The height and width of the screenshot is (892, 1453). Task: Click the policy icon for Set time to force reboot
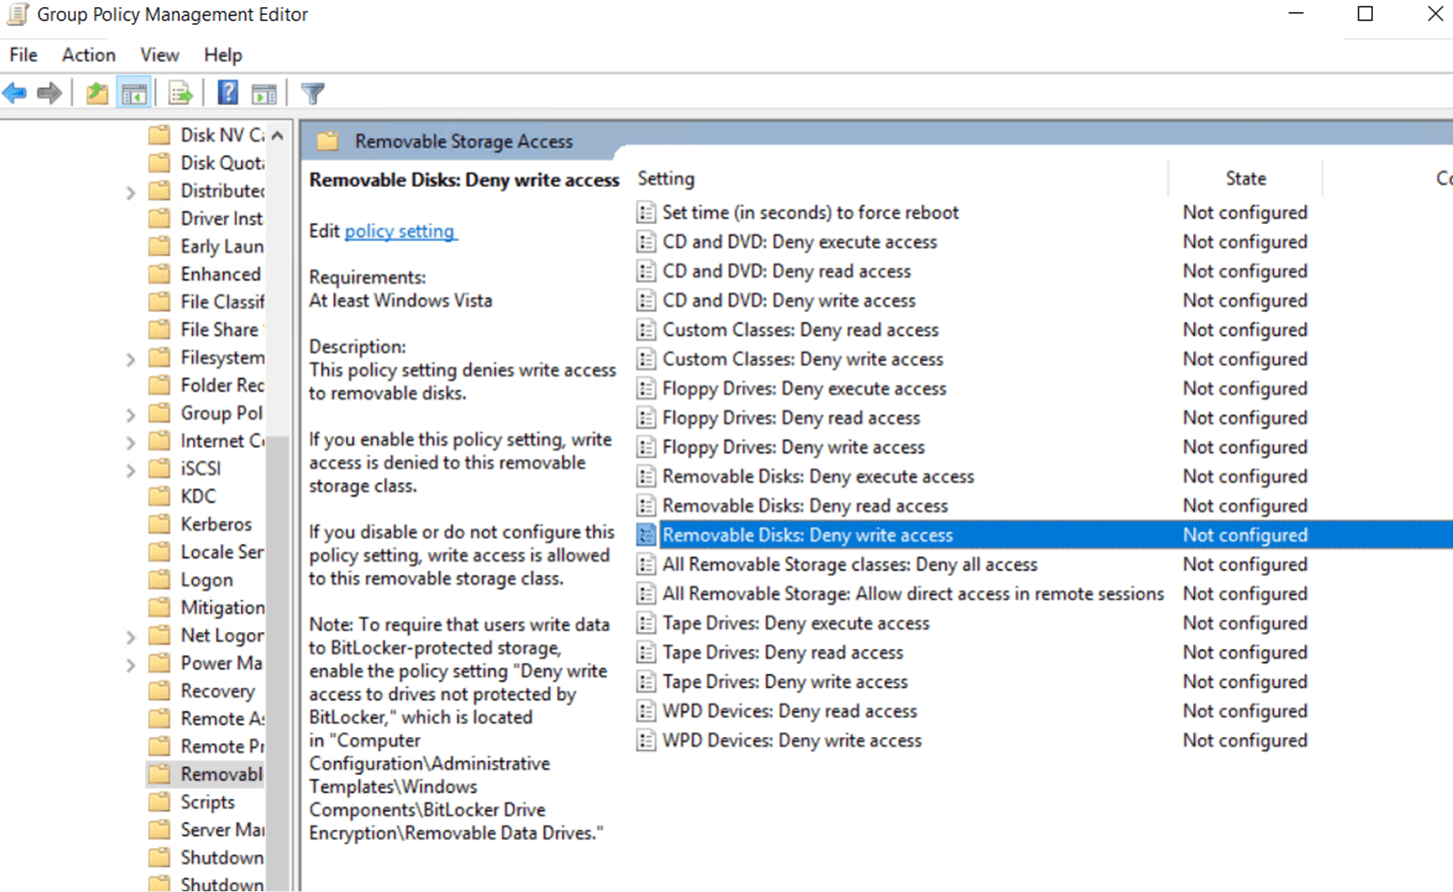(647, 213)
